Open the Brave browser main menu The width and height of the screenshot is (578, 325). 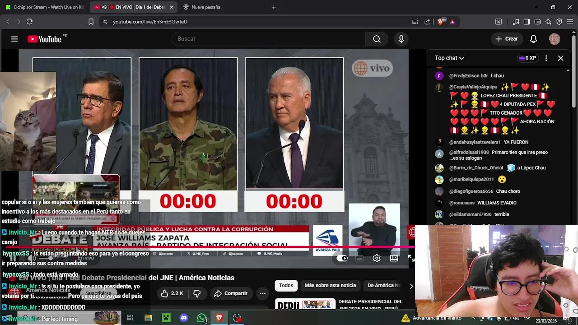pos(570,22)
